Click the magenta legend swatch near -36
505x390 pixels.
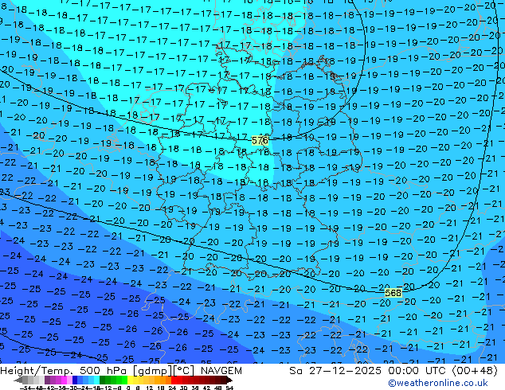pyautogui.click(x=64, y=380)
